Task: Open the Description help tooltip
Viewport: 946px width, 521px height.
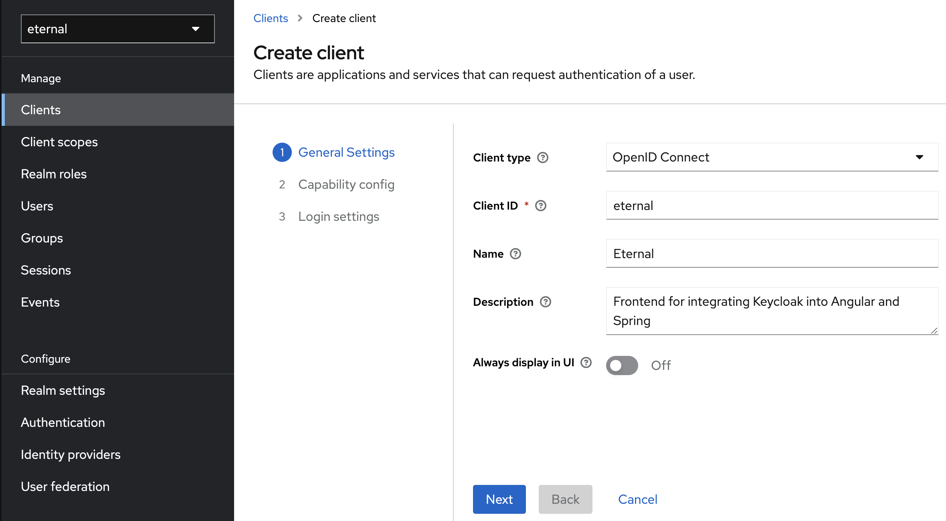Action: click(545, 302)
